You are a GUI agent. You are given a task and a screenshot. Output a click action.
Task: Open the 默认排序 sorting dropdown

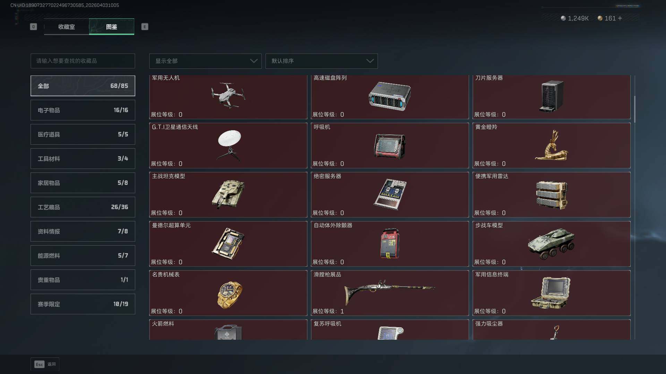pyautogui.click(x=322, y=61)
